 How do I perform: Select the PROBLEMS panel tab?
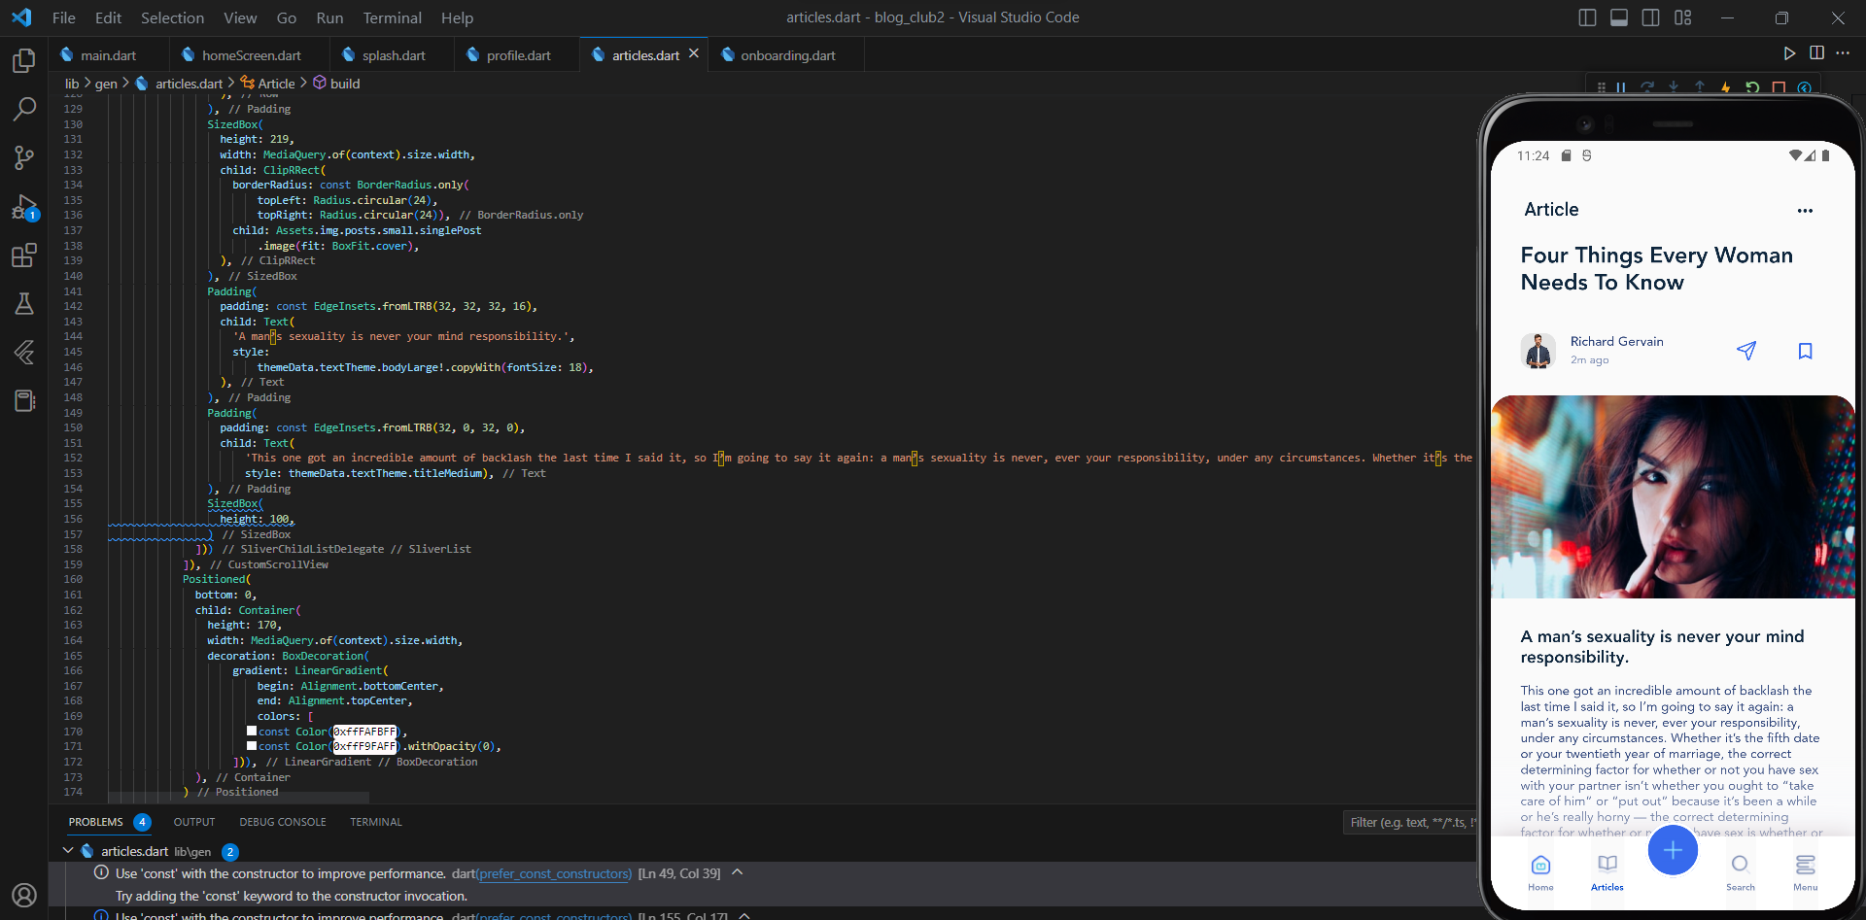point(95,822)
